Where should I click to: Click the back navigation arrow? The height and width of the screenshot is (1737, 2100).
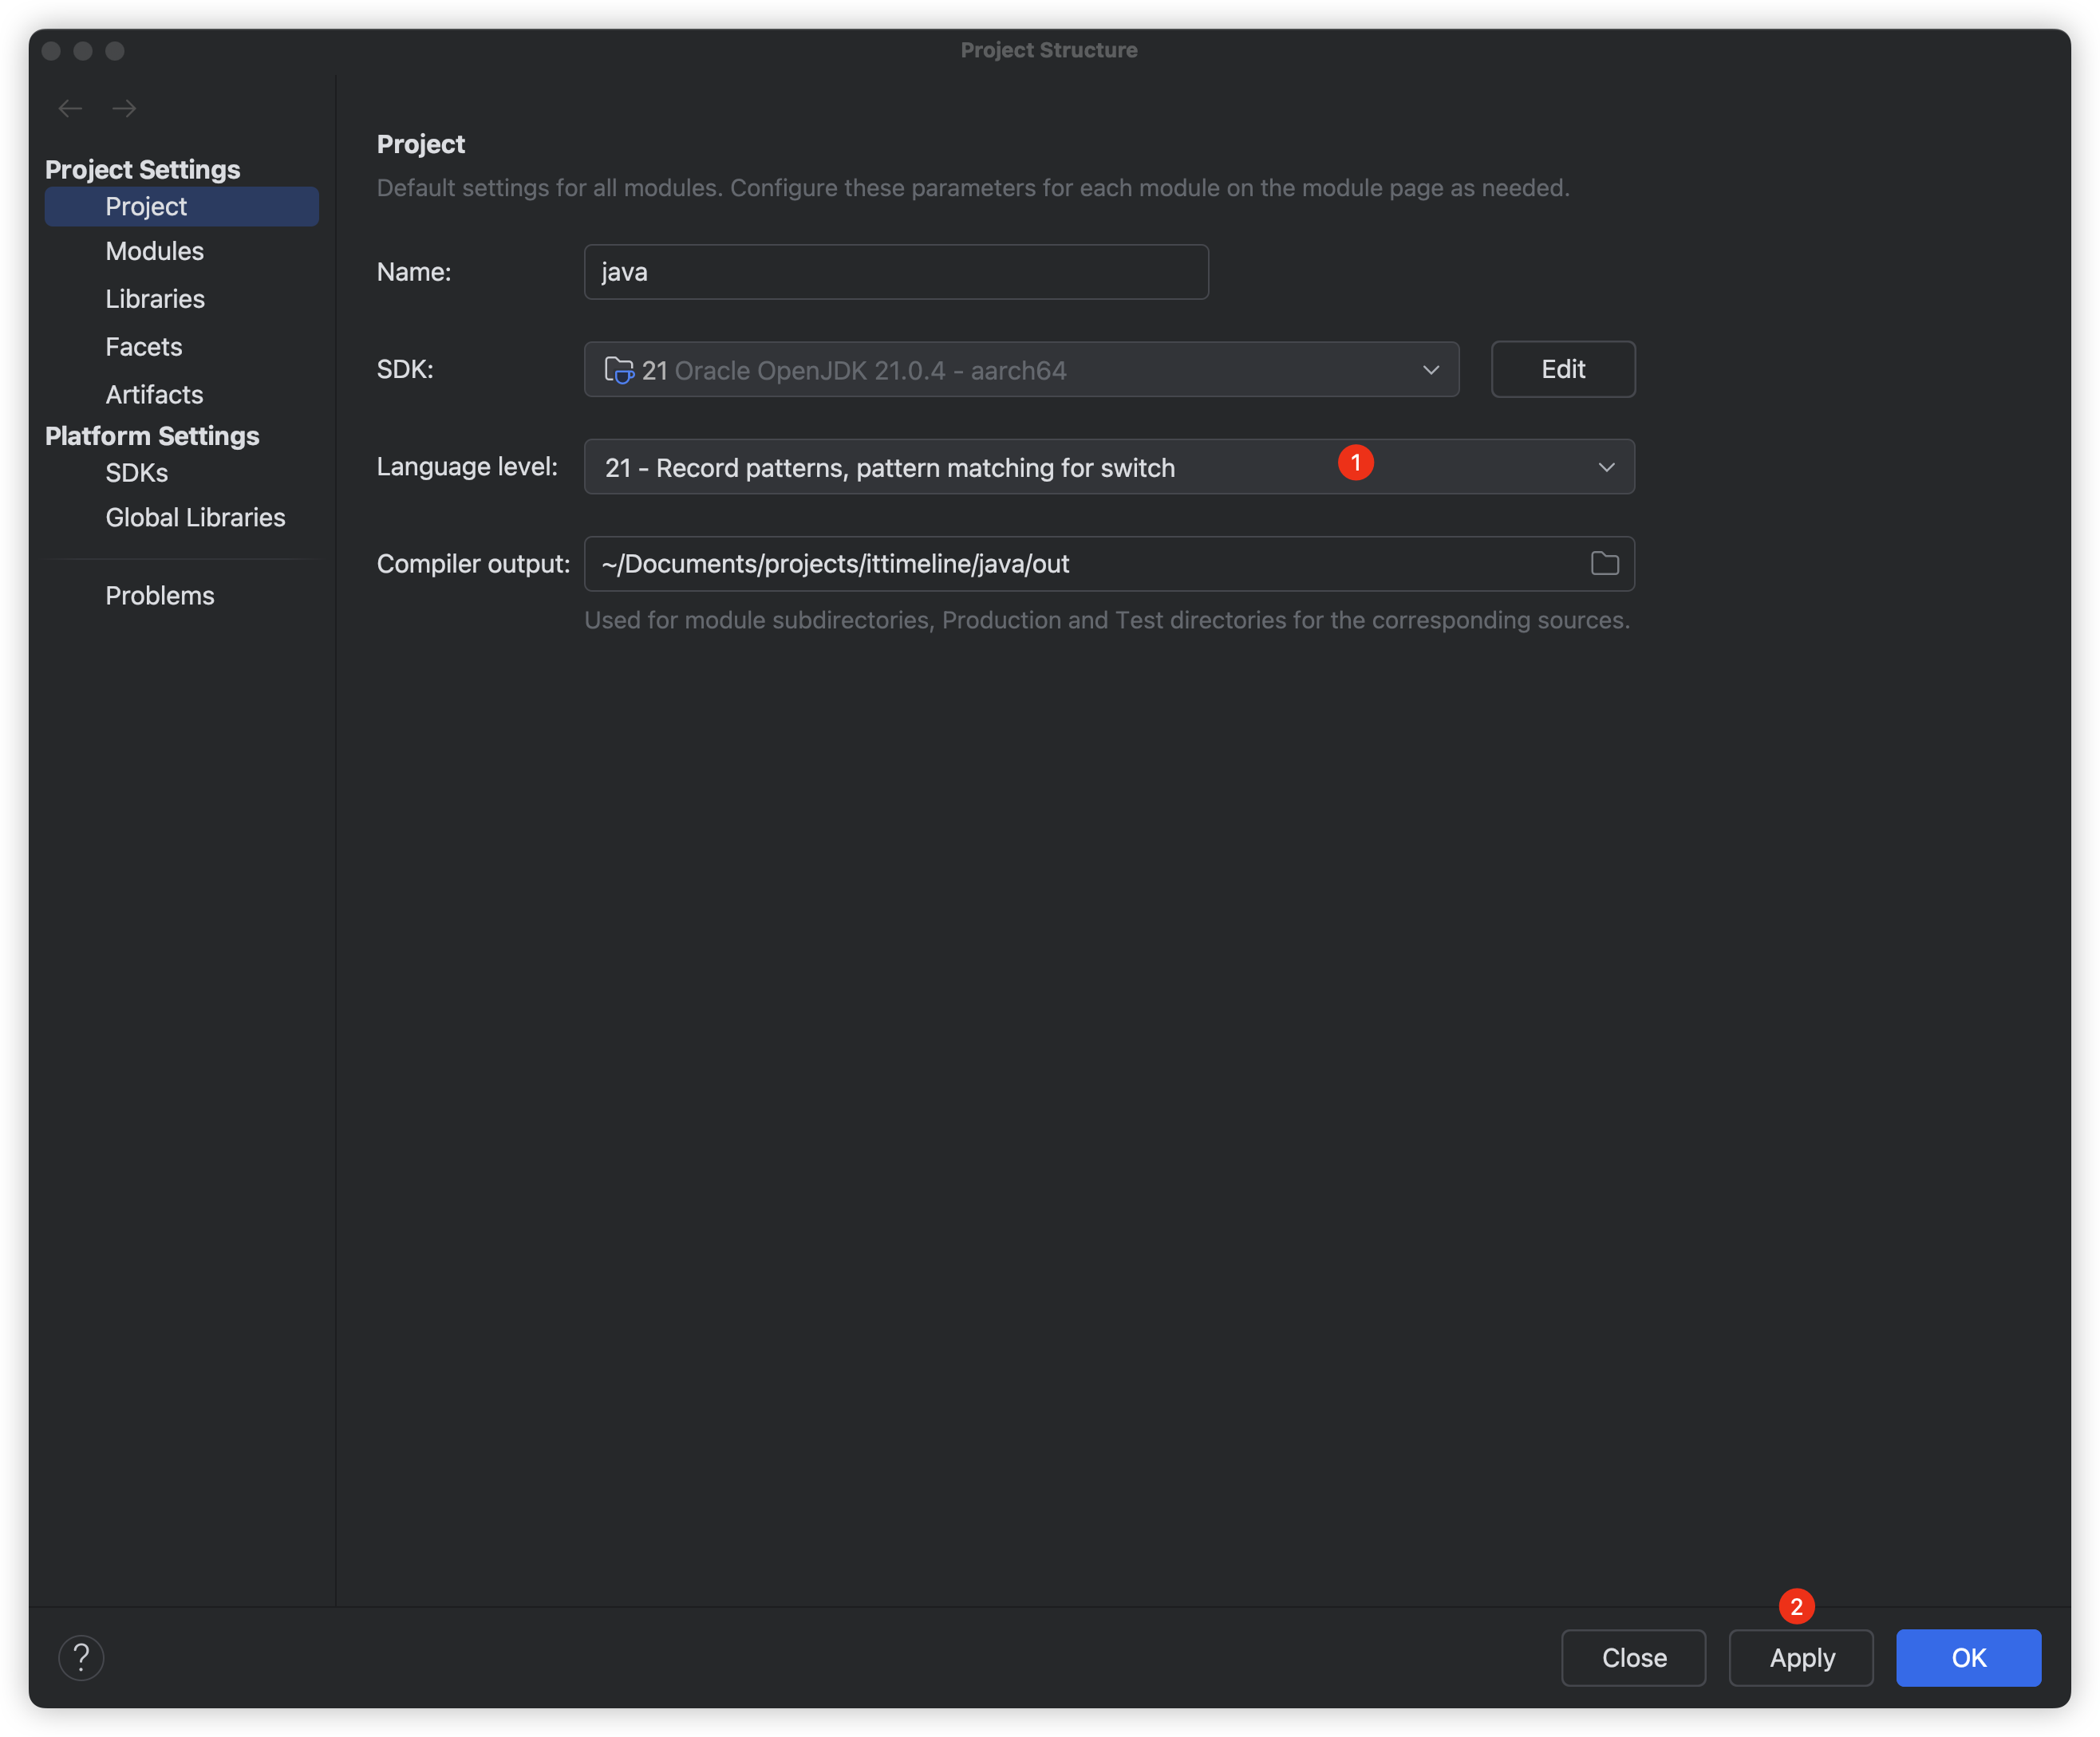point(70,108)
